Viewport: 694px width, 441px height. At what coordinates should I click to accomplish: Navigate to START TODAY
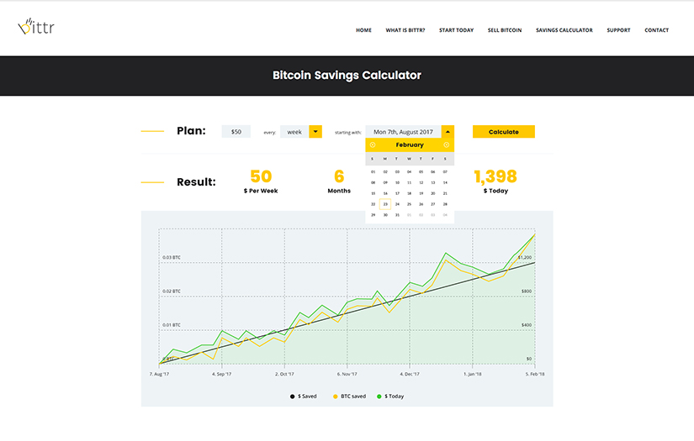pyautogui.click(x=456, y=30)
